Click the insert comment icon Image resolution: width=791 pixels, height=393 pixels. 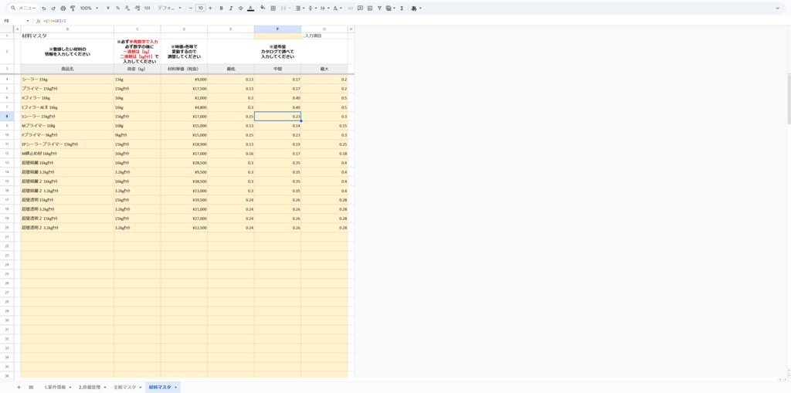click(x=360, y=8)
